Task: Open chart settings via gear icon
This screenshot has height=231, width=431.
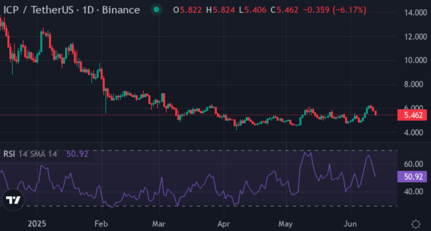Action: pyautogui.click(x=416, y=223)
